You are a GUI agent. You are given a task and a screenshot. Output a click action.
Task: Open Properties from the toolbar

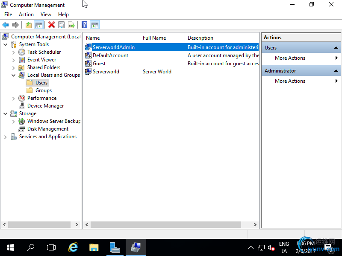coord(62,25)
